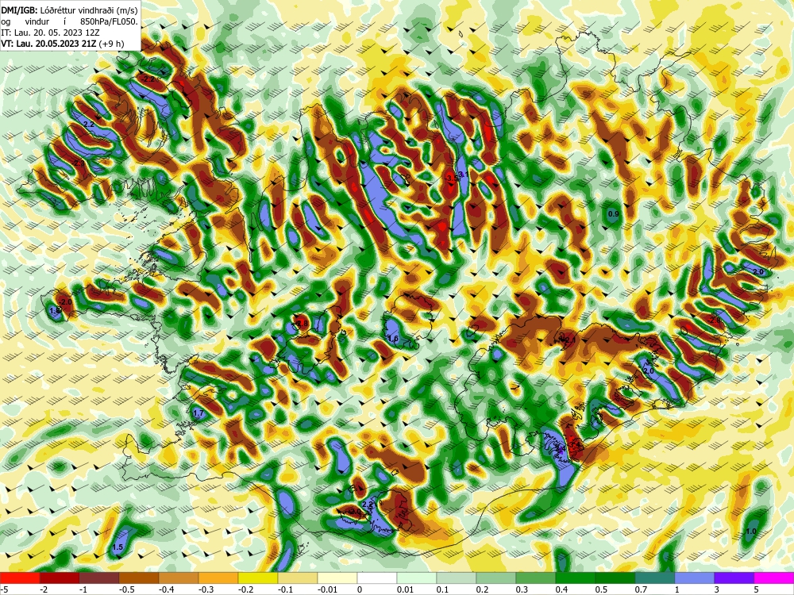The image size is (794, 595).
Task: Select the '1.7' value label on the map
Action: 198,413
